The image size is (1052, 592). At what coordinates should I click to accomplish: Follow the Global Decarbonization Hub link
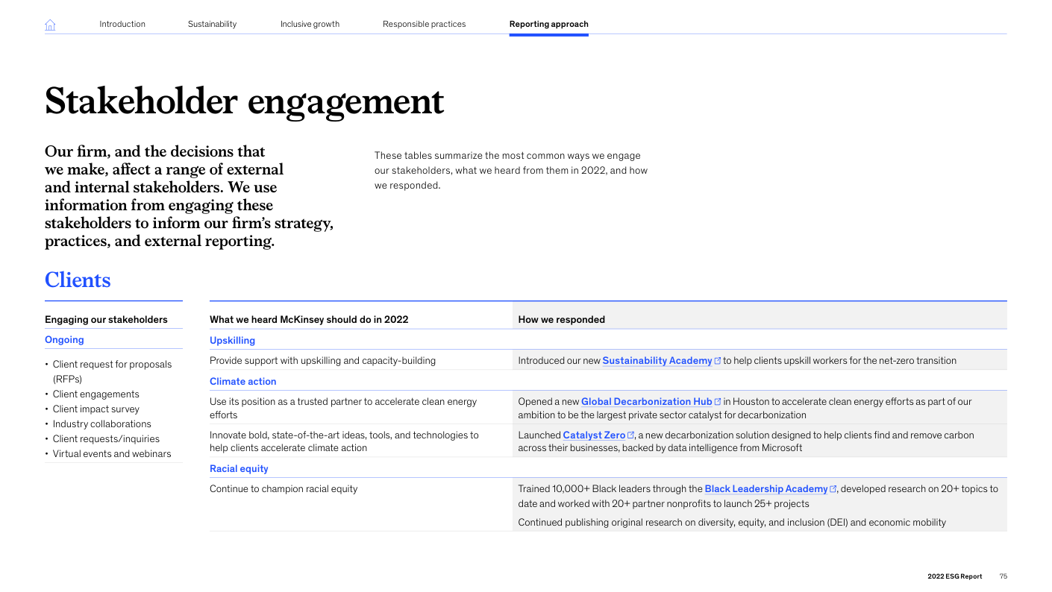646,402
